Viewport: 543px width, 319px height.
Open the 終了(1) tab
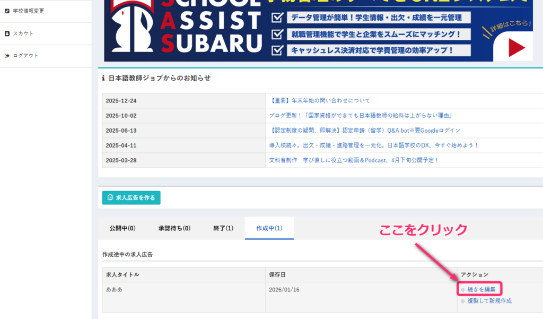(x=223, y=228)
